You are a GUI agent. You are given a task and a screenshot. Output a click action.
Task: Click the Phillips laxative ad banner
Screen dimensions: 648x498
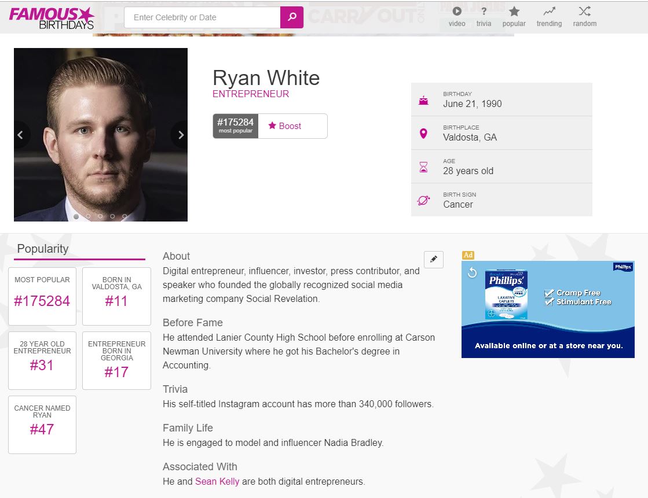point(548,309)
